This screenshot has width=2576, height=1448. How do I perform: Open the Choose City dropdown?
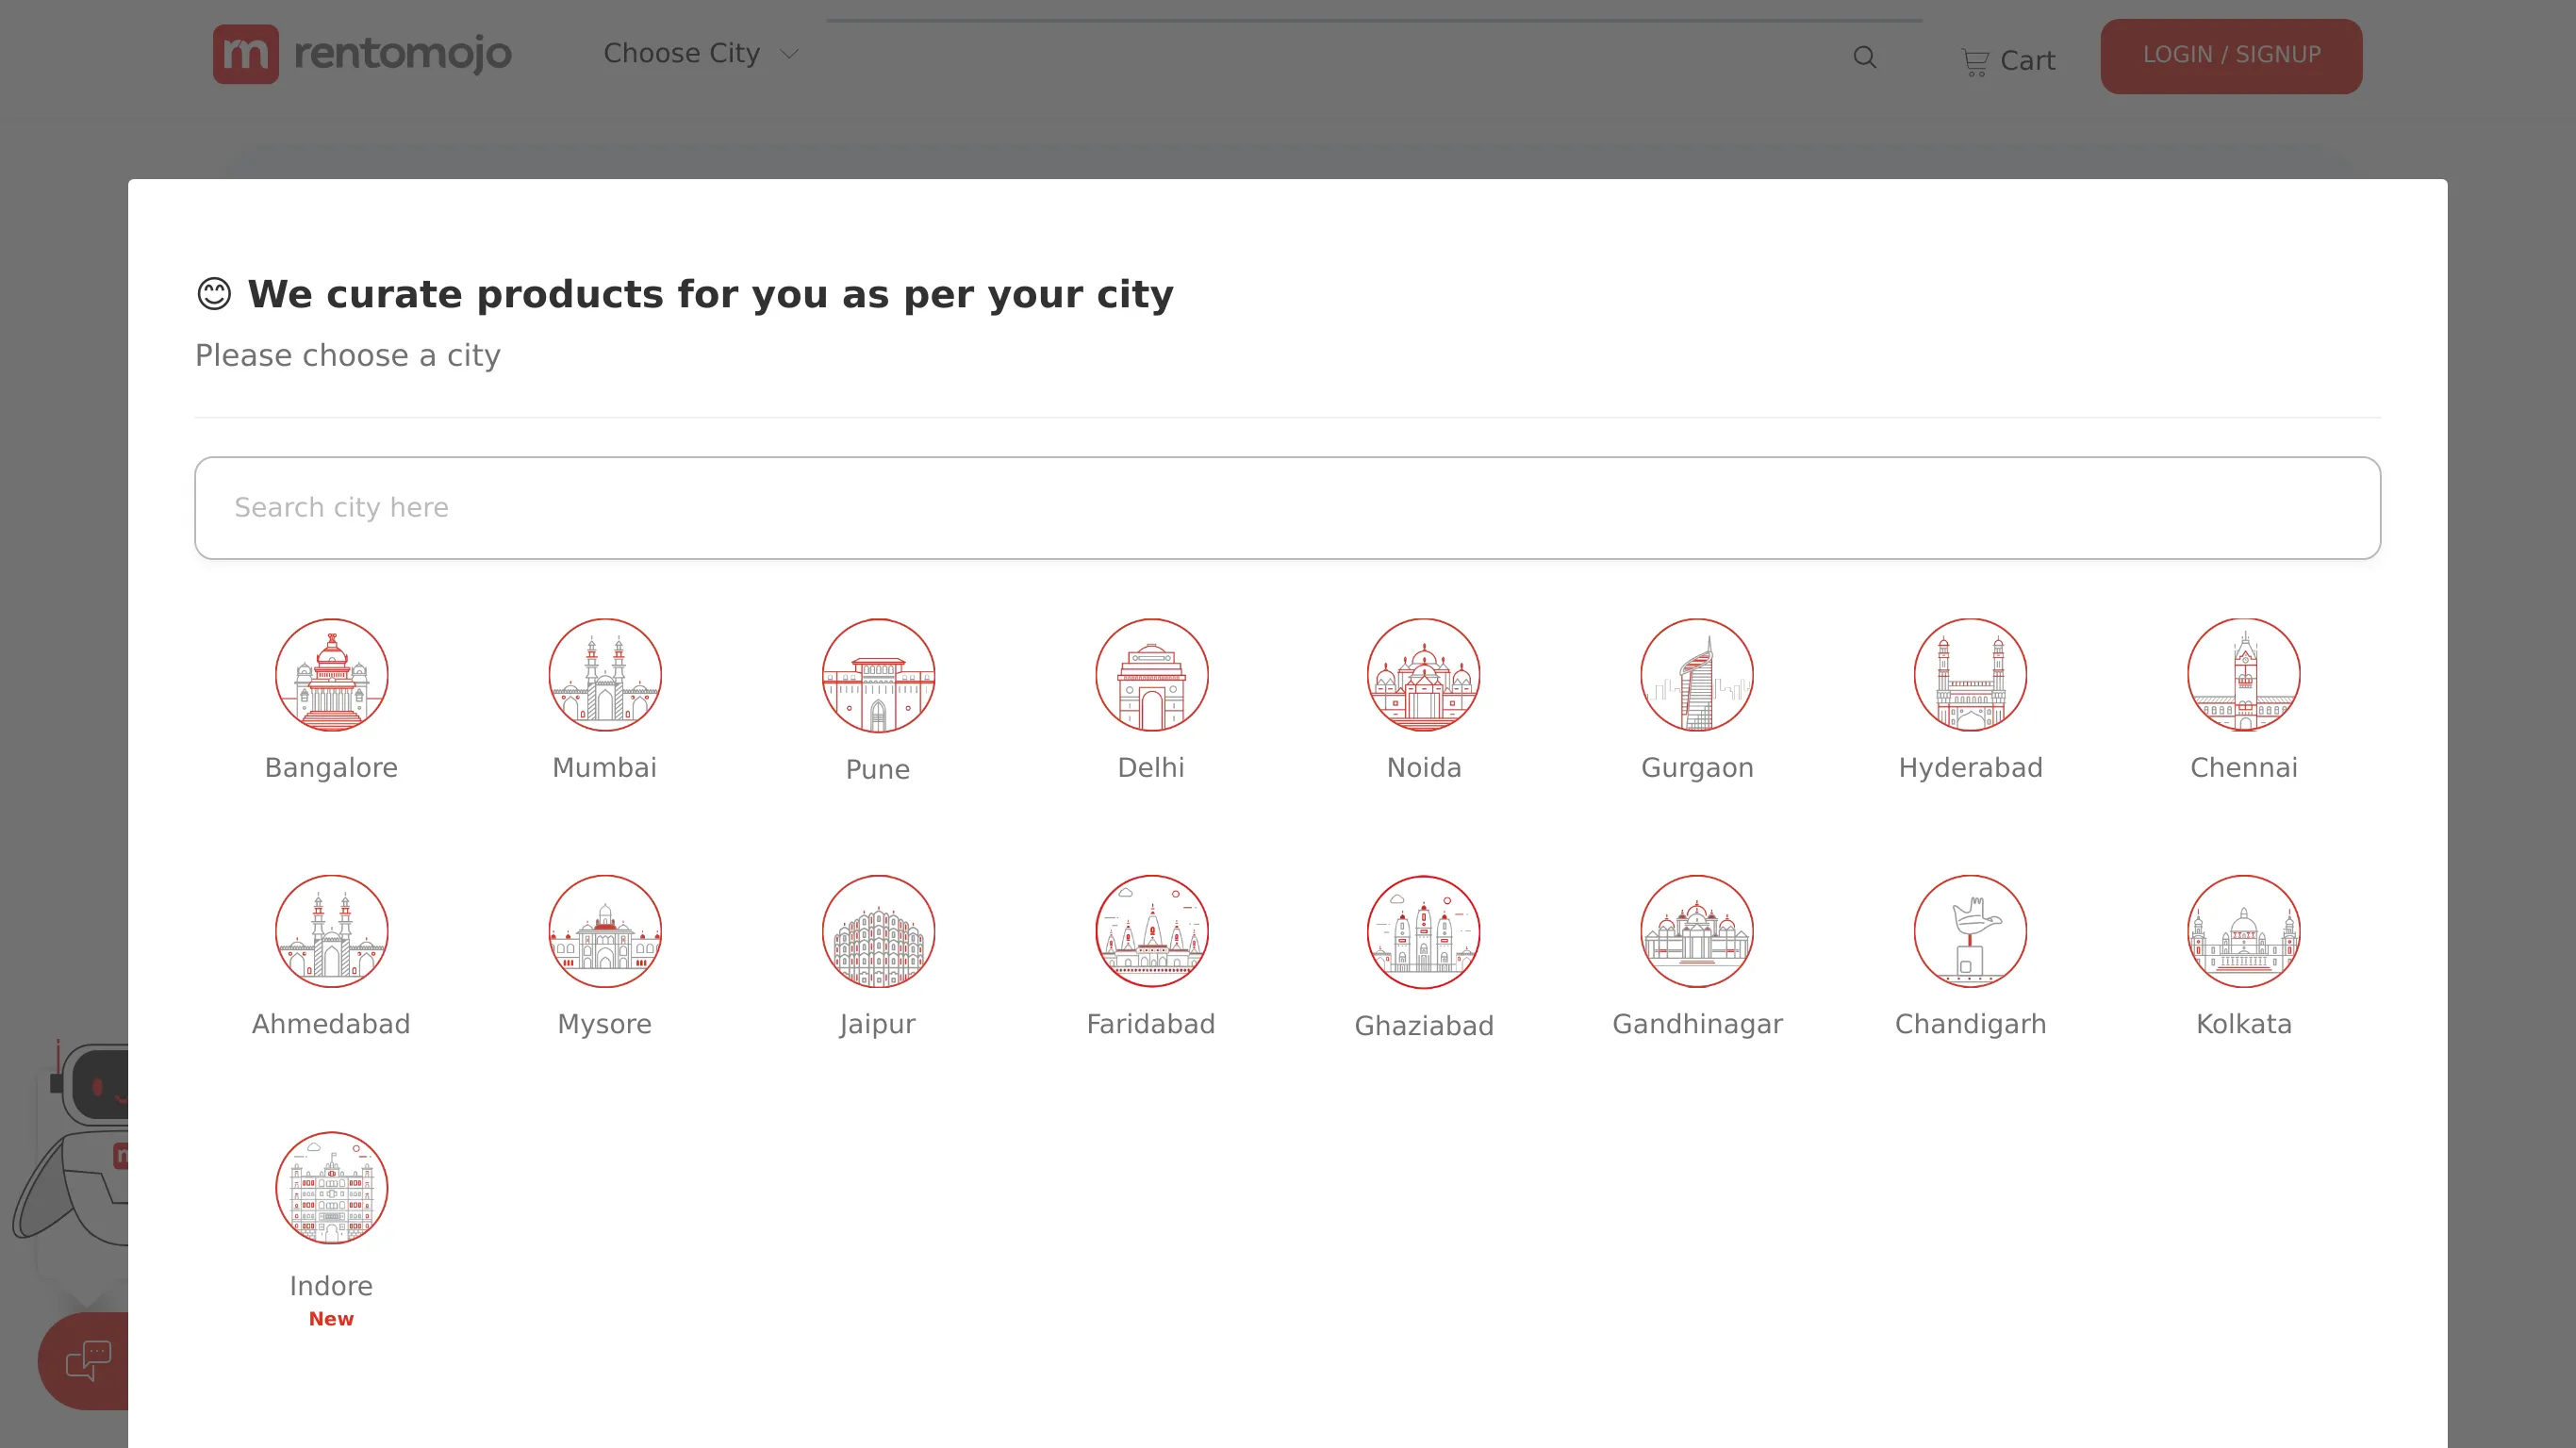click(x=701, y=53)
